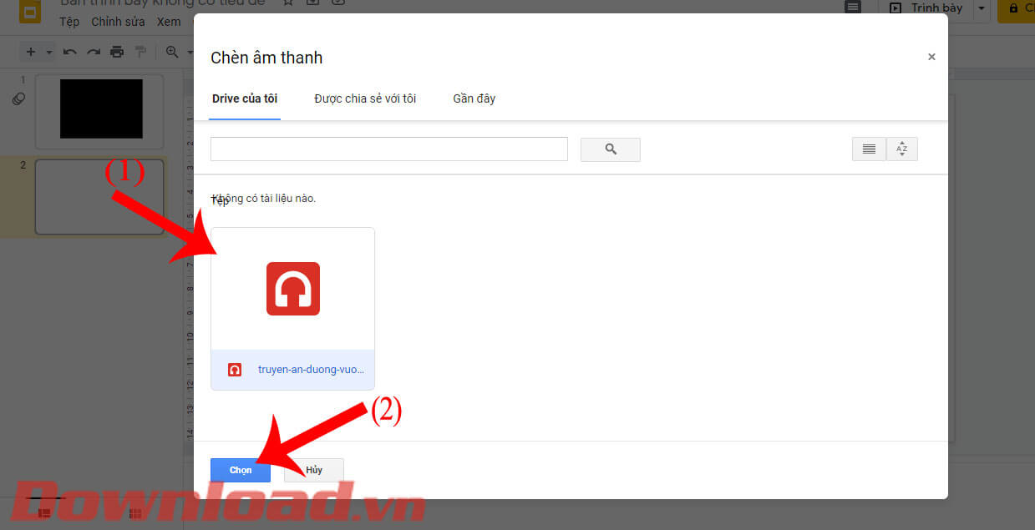Click the Drive search input field
The image size is (1035, 530).
[389, 149]
